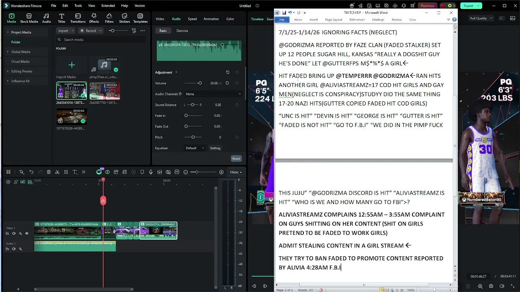Toggle Video 1 track visibility eye
Image resolution: width=520 pixels, height=292 pixels.
pos(27,233)
